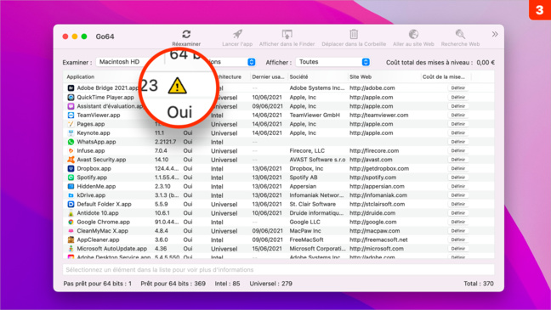The width and height of the screenshot is (551, 310).
Task: Click Définir button for Spotify row
Action: coord(457,178)
